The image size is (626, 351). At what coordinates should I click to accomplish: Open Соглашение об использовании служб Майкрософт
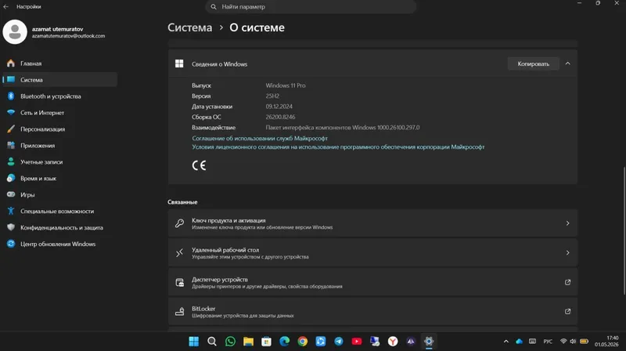tap(260, 138)
